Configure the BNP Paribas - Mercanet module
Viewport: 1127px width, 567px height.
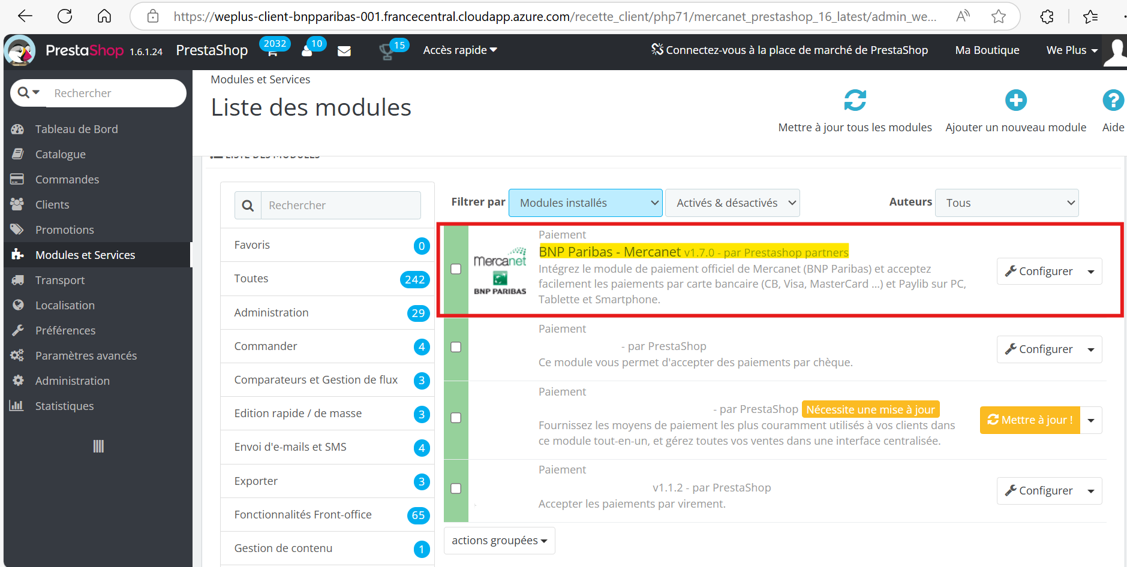tap(1039, 272)
